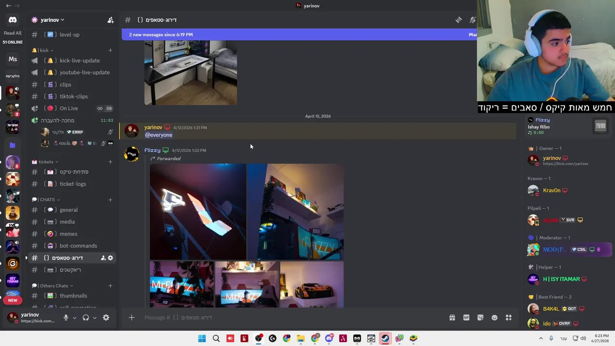Mute the microphone
Image resolution: width=615 pixels, height=346 pixels.
click(66, 318)
